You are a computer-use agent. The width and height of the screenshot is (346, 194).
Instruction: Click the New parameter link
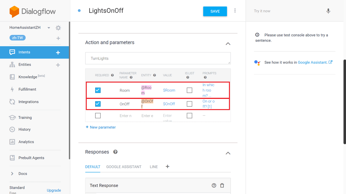coord(101,127)
